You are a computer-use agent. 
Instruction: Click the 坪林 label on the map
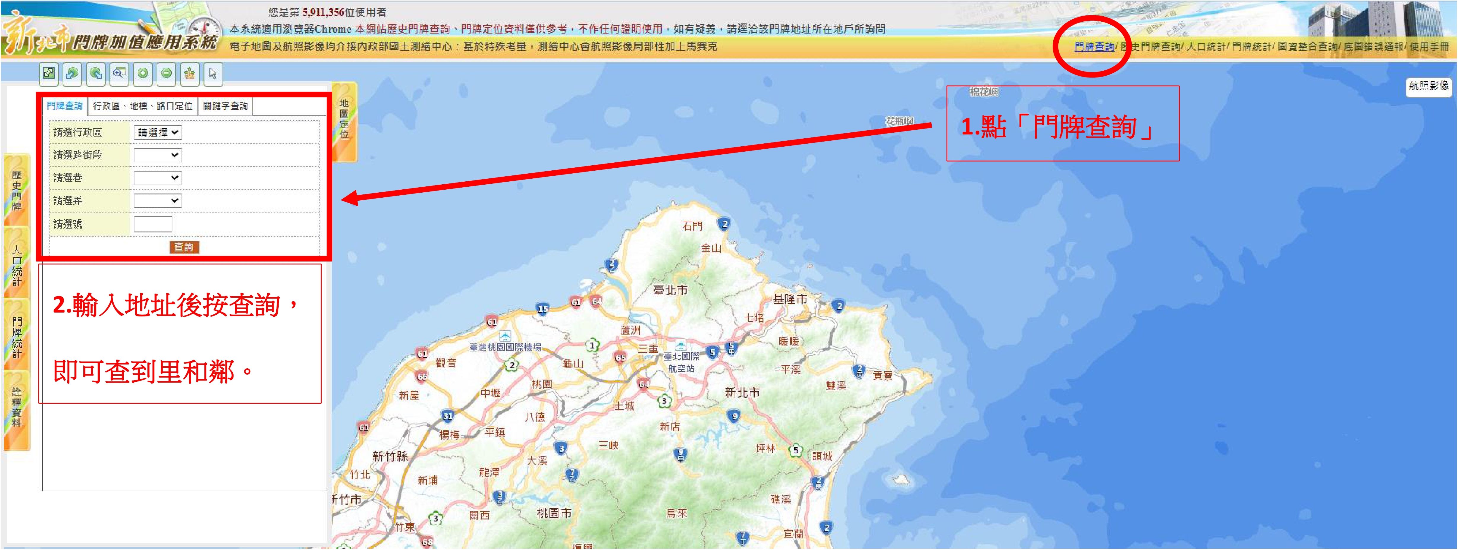[x=766, y=448]
